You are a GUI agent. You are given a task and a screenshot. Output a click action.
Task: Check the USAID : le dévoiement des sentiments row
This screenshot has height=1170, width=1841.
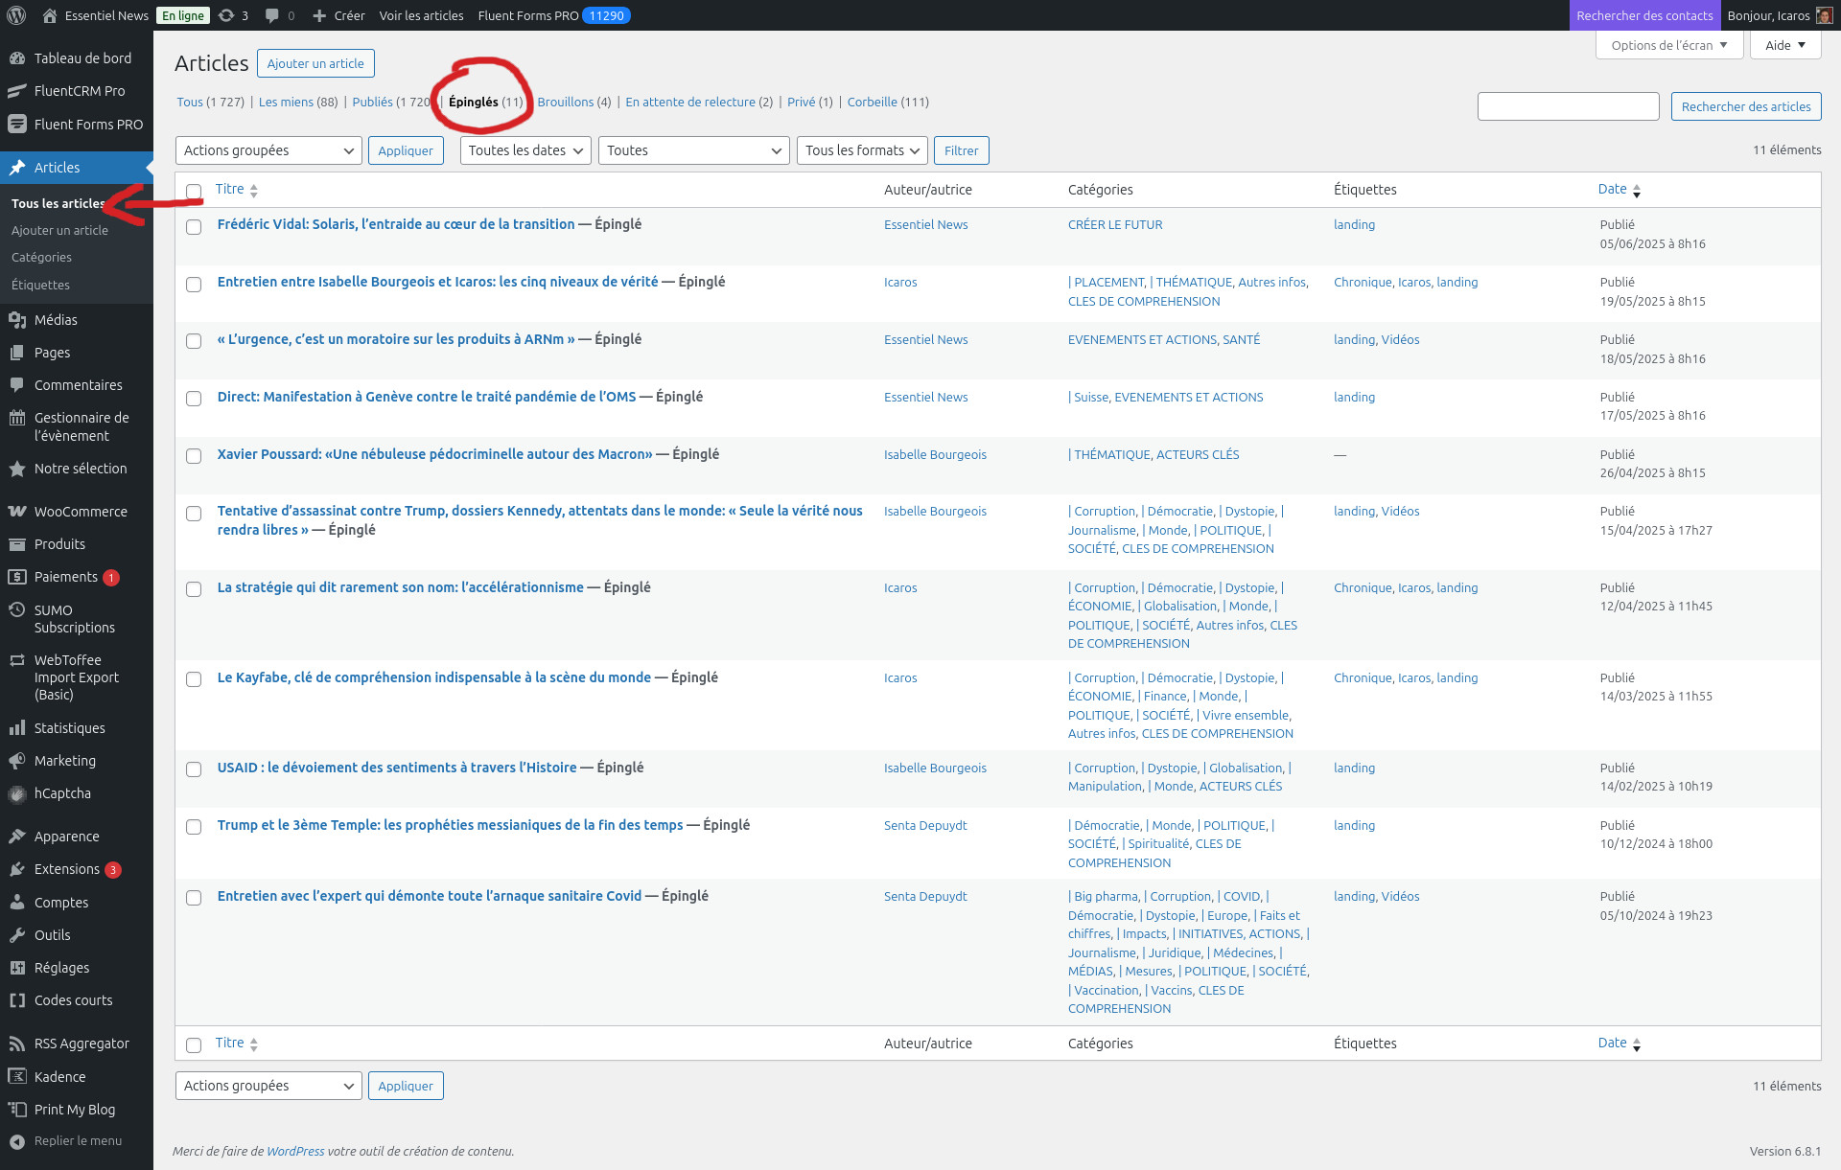194,769
